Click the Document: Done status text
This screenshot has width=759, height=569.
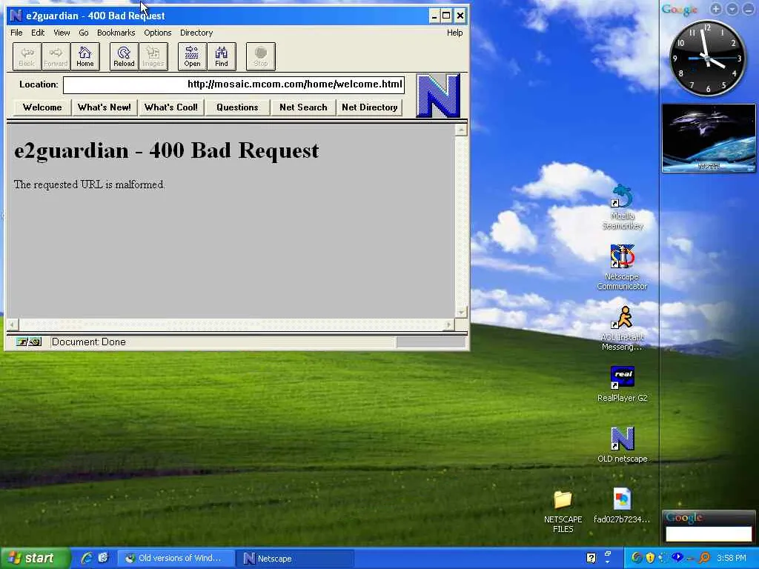89,342
